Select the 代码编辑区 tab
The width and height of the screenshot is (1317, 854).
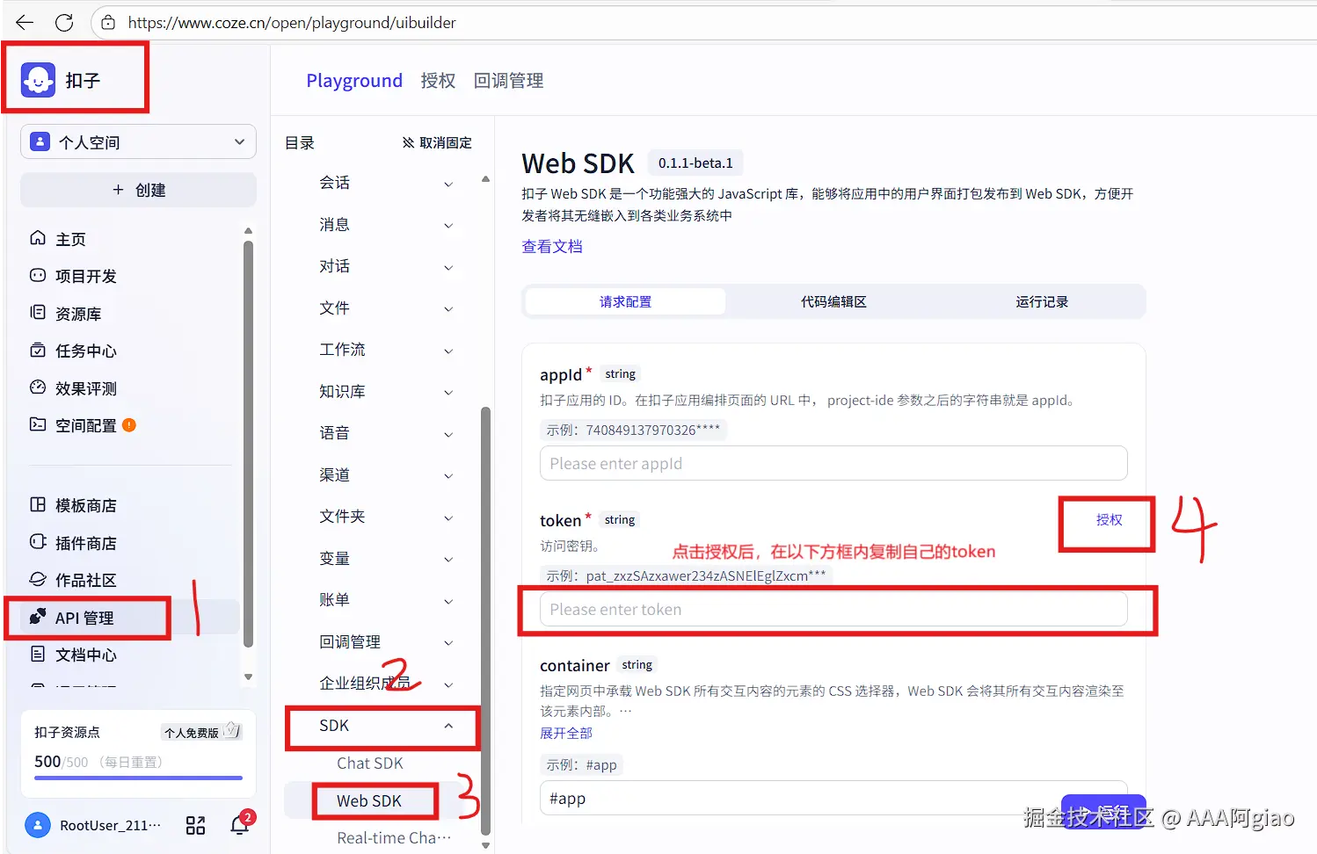click(833, 301)
